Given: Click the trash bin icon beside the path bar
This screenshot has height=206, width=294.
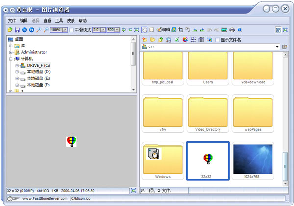Looking at the screenshot, I should [284, 47].
